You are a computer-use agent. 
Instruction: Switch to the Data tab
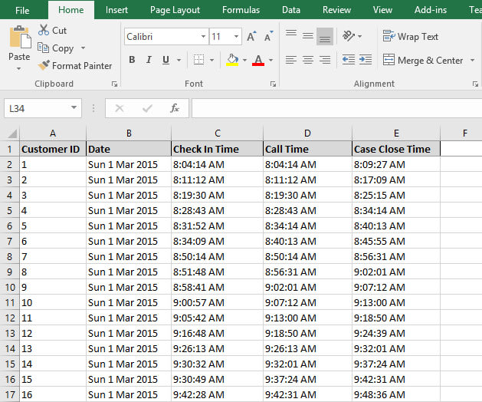pos(291,10)
